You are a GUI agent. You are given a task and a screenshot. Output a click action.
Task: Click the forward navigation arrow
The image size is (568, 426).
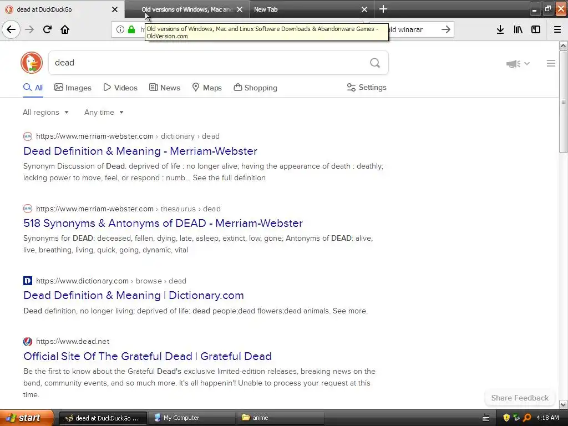29,29
